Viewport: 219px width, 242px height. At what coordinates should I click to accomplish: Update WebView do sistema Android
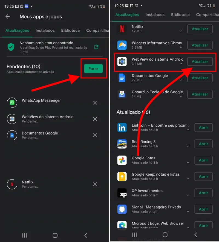(200, 62)
